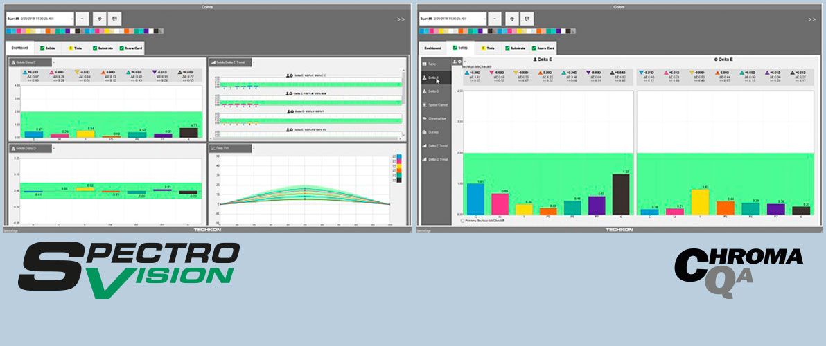The height and width of the screenshot is (346, 826).
Task: Click the purple triangle icon in the dashboard Solids Delta E panel
Action: [x=155, y=71]
